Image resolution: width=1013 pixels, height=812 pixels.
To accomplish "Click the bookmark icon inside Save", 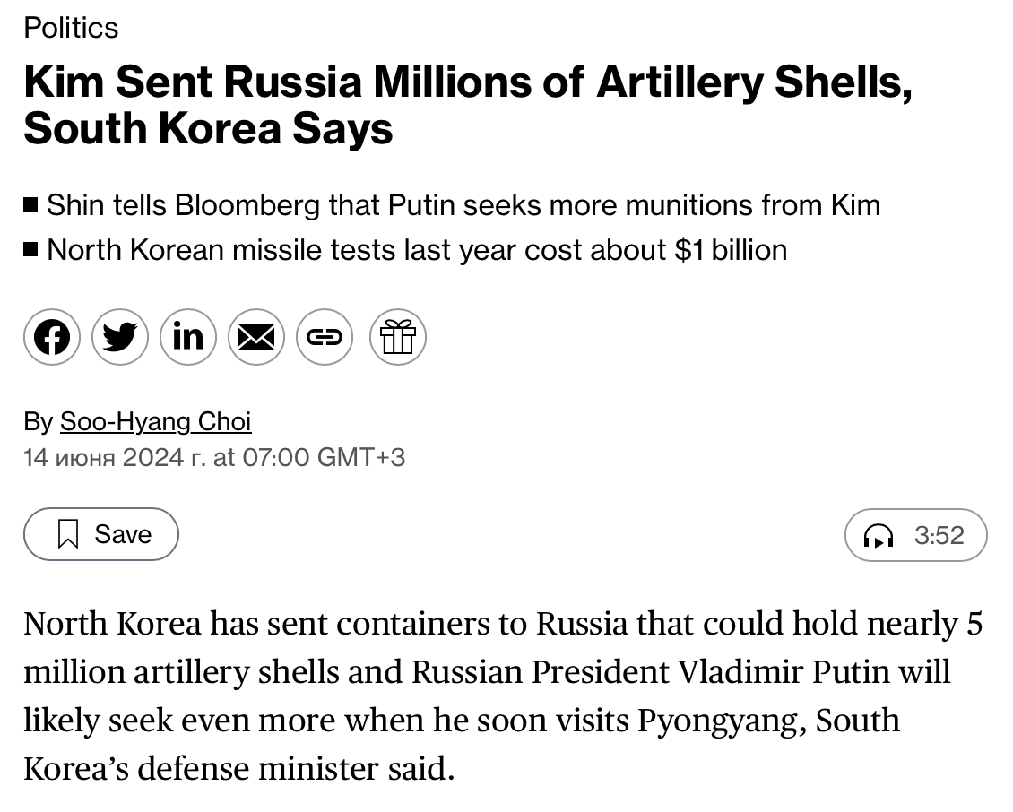I will [x=68, y=534].
